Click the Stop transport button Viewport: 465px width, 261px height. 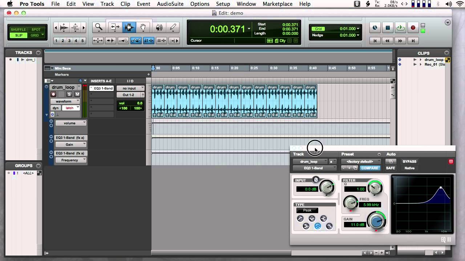point(388,28)
